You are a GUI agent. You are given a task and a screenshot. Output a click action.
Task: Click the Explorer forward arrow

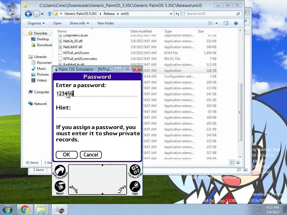click(x=36, y=14)
